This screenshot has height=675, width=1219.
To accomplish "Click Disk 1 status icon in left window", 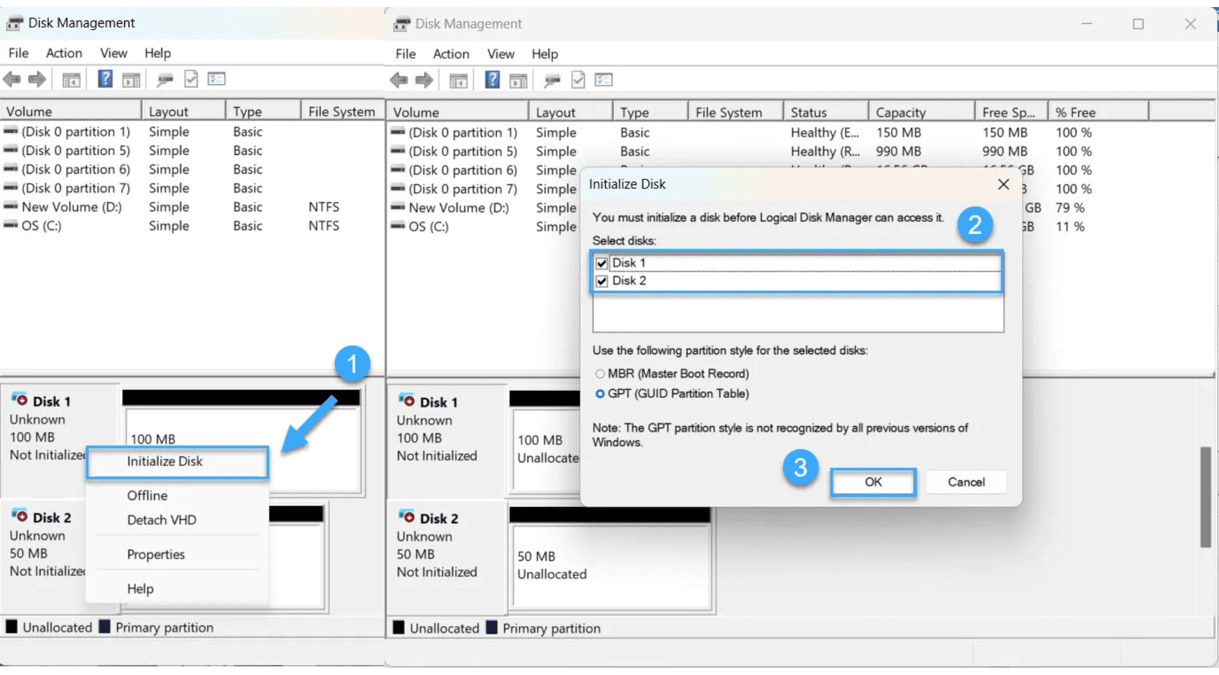I will pos(19,399).
